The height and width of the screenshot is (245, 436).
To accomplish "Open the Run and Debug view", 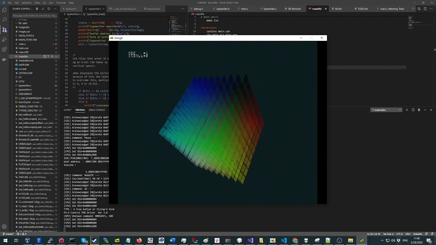I will [4, 40].
